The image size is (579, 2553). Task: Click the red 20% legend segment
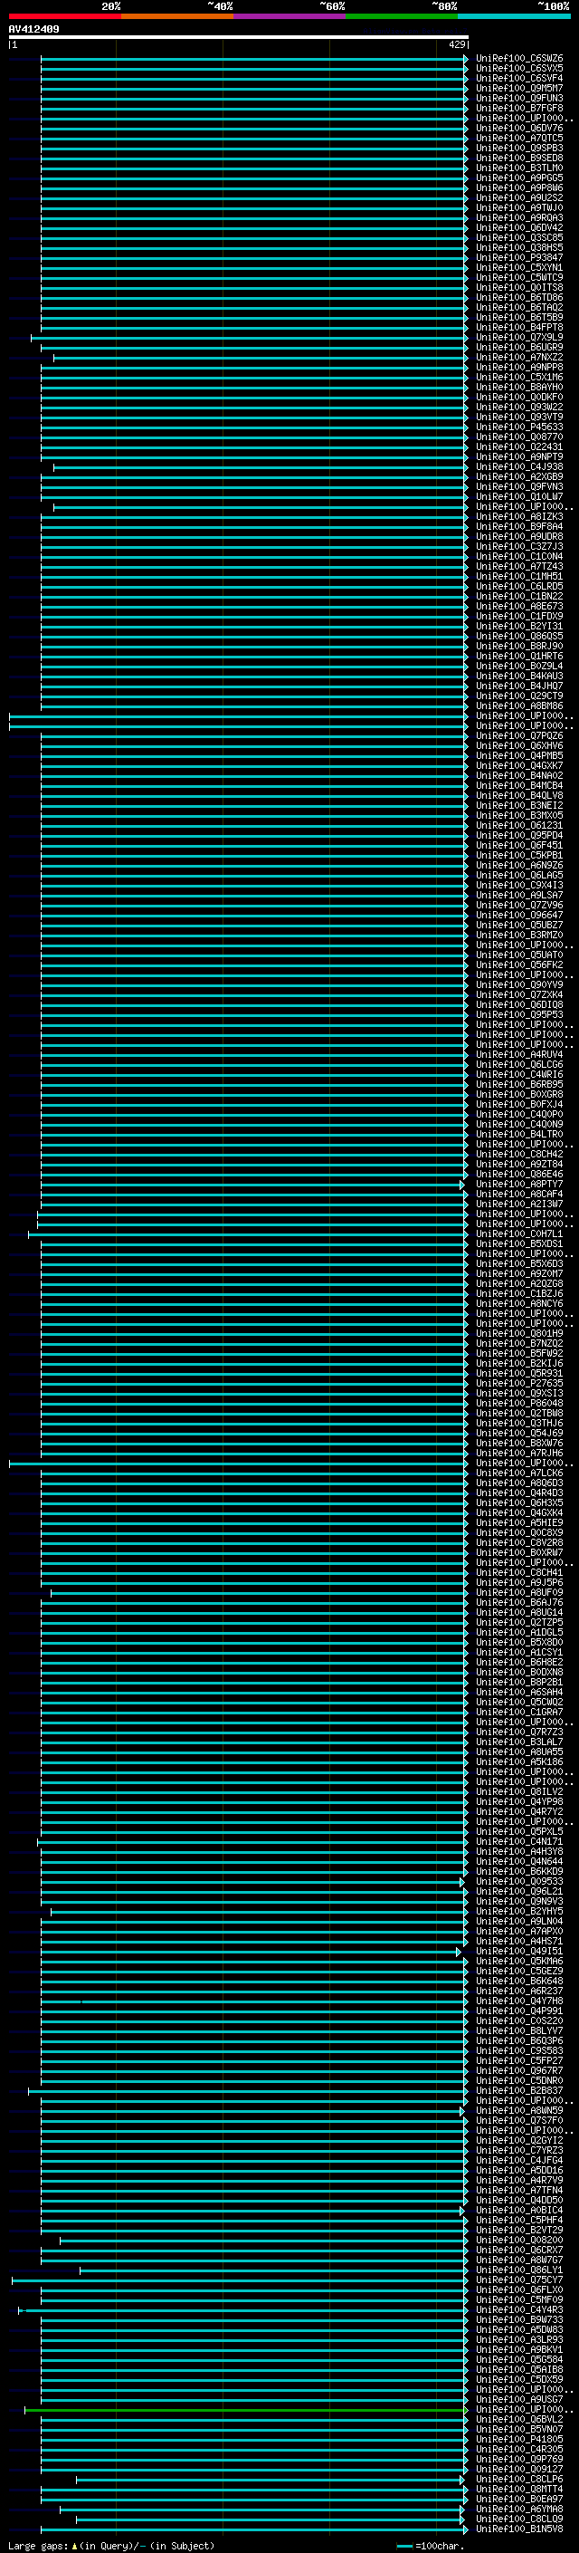click(x=64, y=17)
